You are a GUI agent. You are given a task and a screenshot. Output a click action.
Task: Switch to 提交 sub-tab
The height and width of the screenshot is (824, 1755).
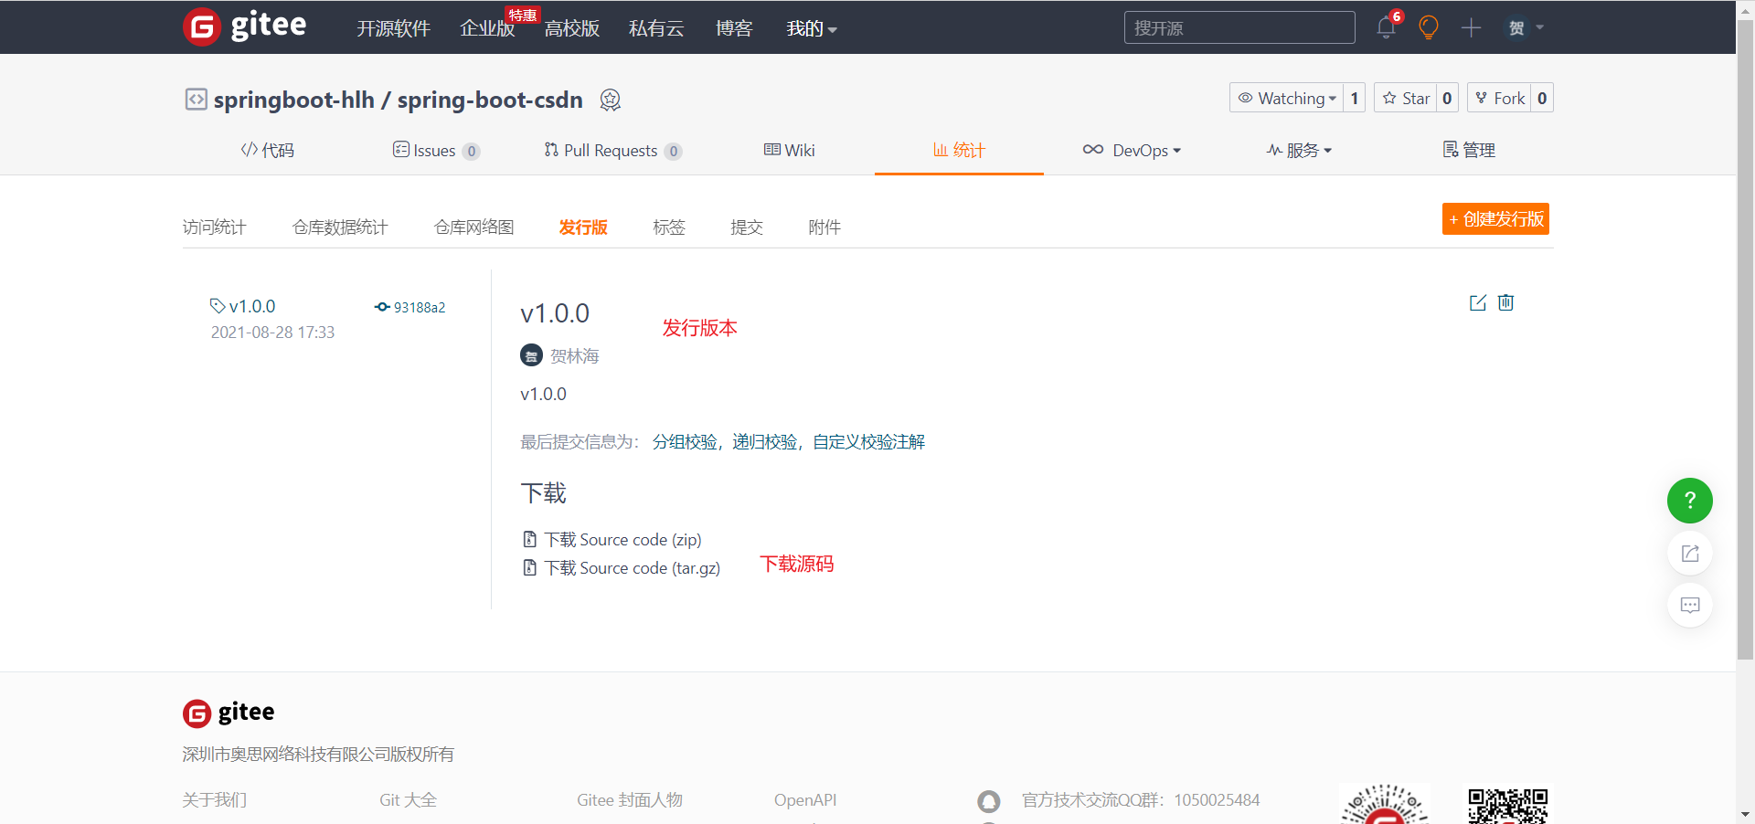(x=747, y=227)
